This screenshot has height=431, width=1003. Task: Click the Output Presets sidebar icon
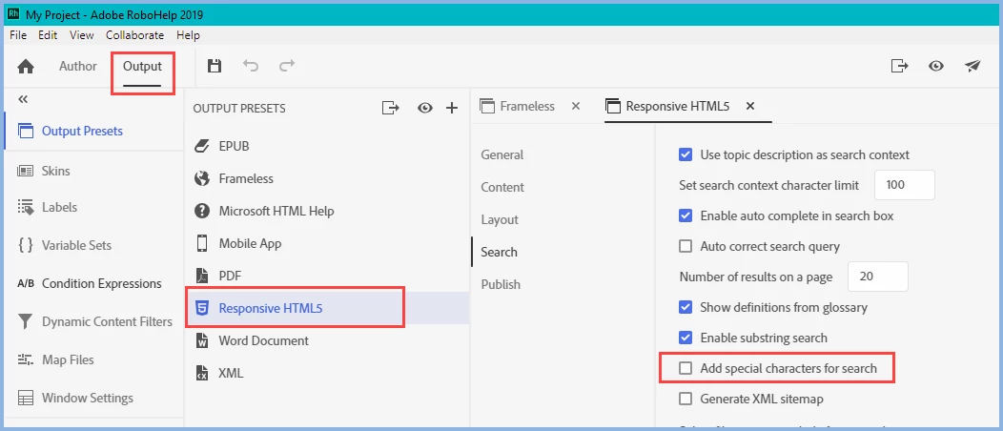click(x=26, y=131)
